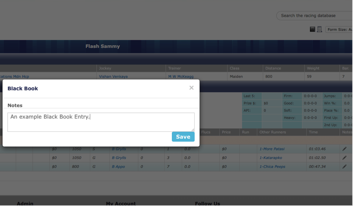
Task: Select the Heavy track stat label
Action: pos(290,118)
